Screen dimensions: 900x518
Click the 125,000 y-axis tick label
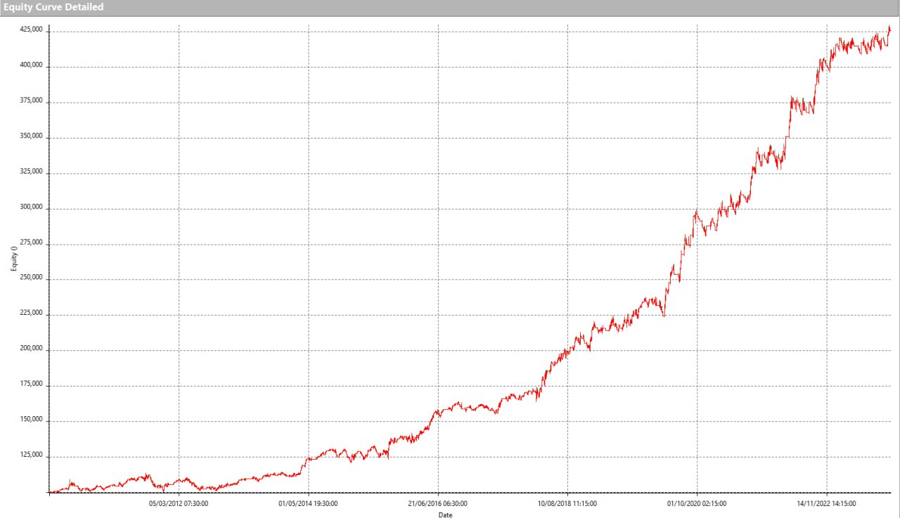click(31, 455)
